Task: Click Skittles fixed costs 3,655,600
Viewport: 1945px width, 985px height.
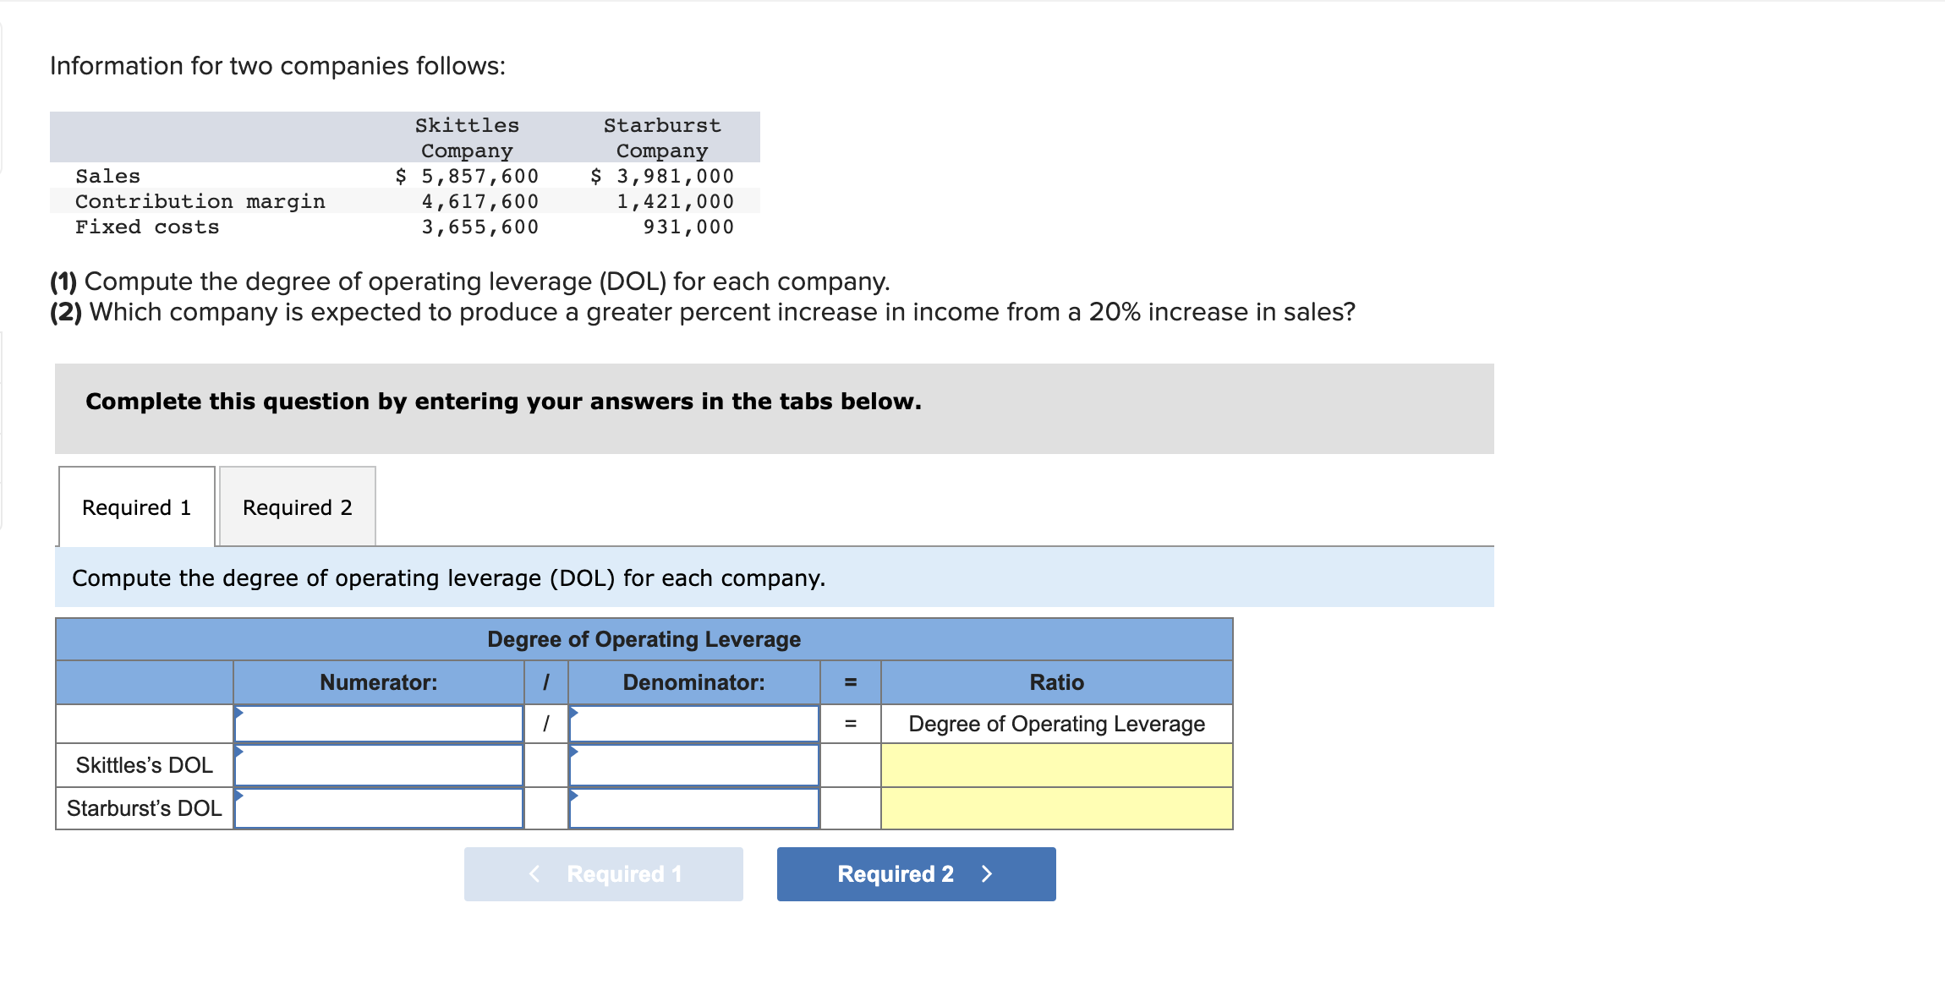Action: [x=480, y=227]
